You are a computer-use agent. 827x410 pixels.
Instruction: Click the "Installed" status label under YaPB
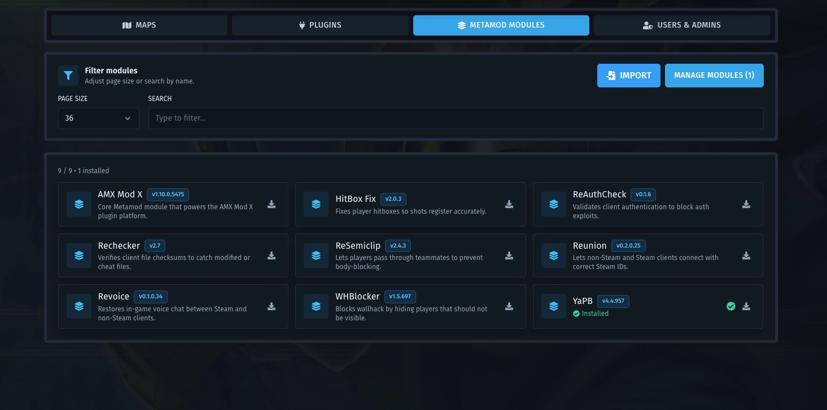(591, 314)
